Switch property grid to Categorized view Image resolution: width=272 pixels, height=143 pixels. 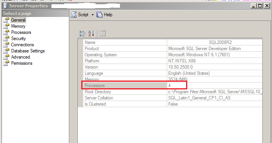[x=82, y=34]
